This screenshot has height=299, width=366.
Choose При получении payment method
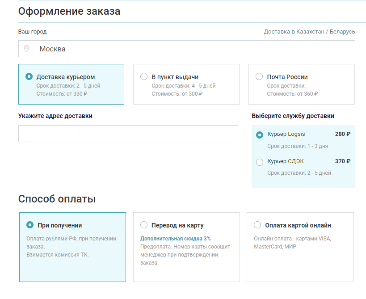[30, 225]
